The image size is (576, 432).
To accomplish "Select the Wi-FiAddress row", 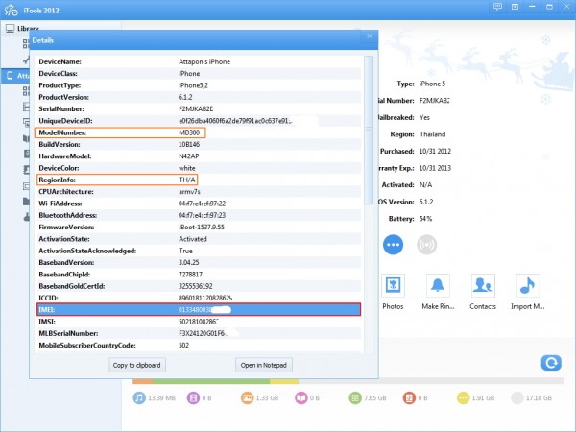I will pos(199,204).
